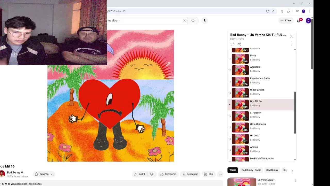Image resolution: width=330 pixels, height=186 pixels.
Task: Click the now-playing arrow beside Dos Mil 16
Action: [229, 105]
